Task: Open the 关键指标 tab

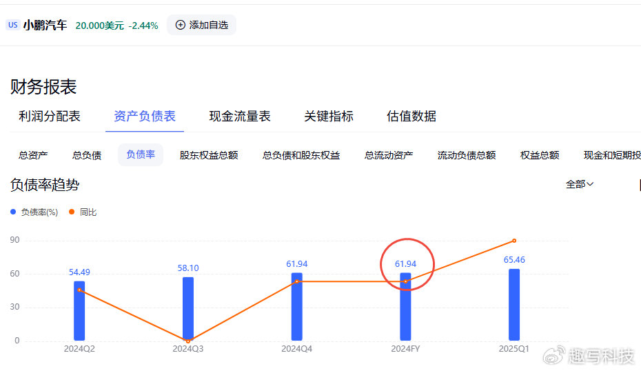Action: click(x=329, y=116)
